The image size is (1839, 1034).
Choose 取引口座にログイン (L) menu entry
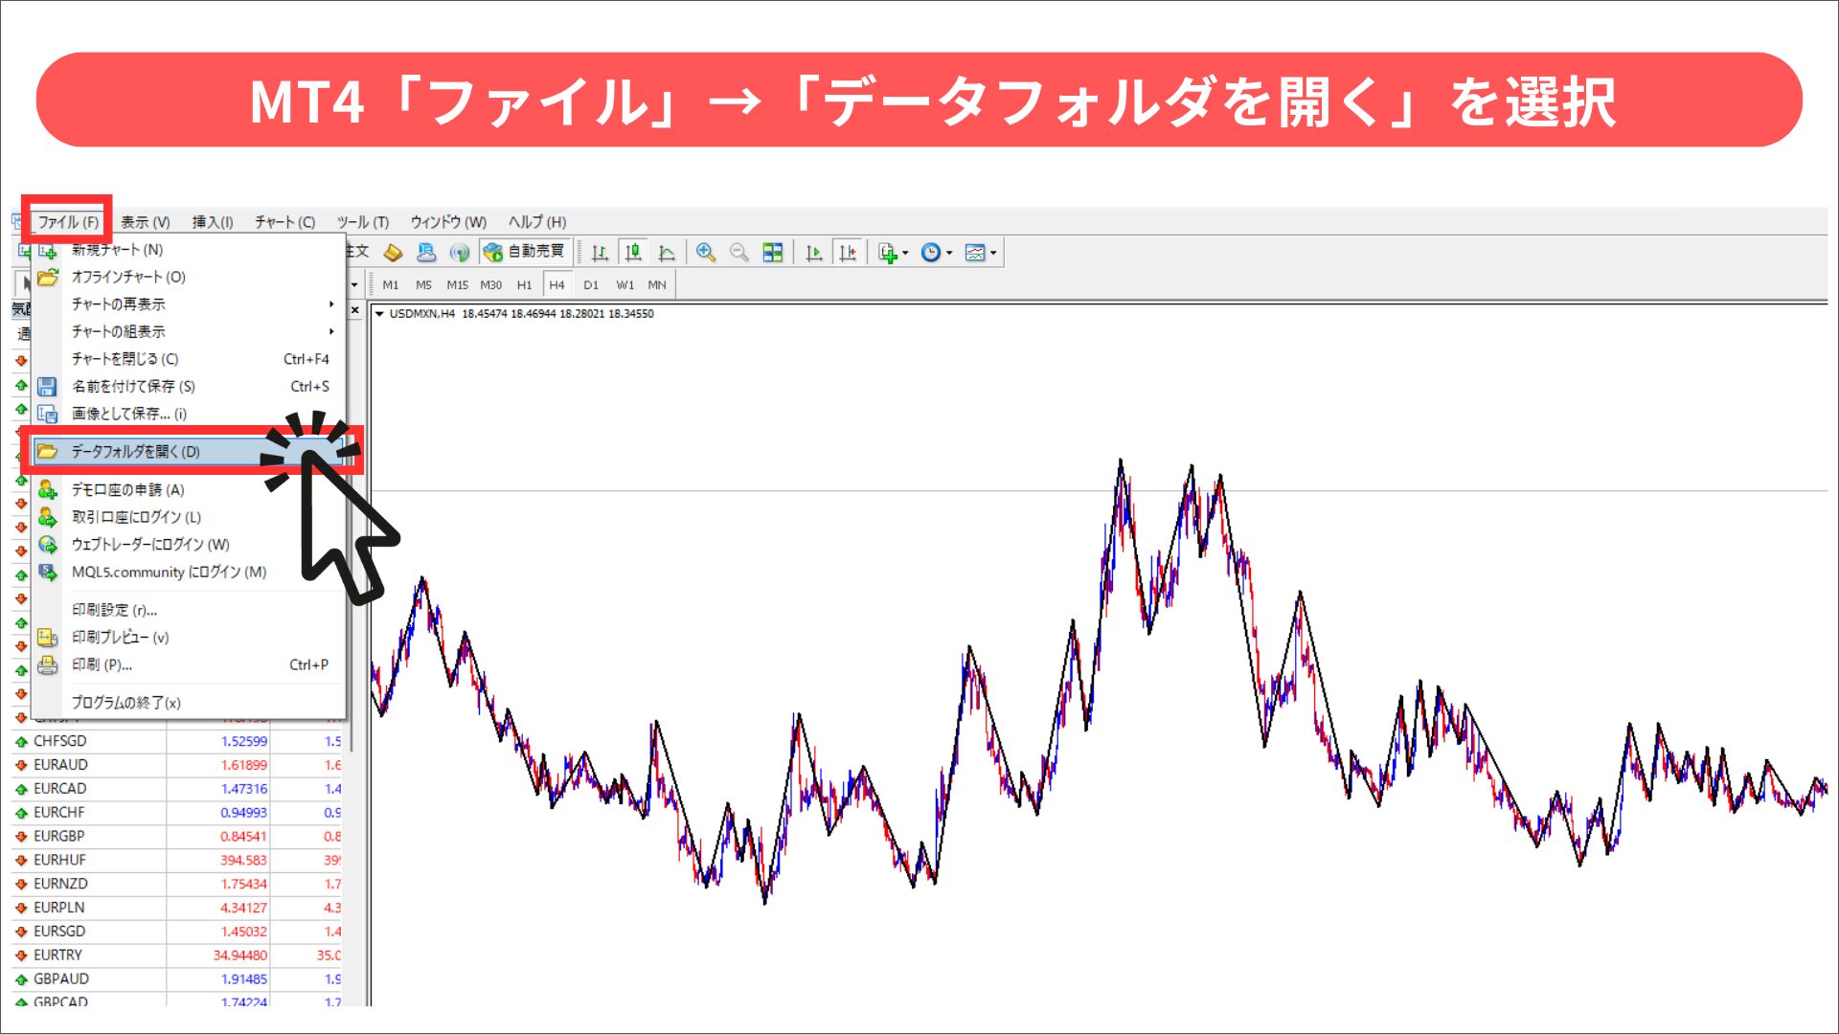(189, 518)
